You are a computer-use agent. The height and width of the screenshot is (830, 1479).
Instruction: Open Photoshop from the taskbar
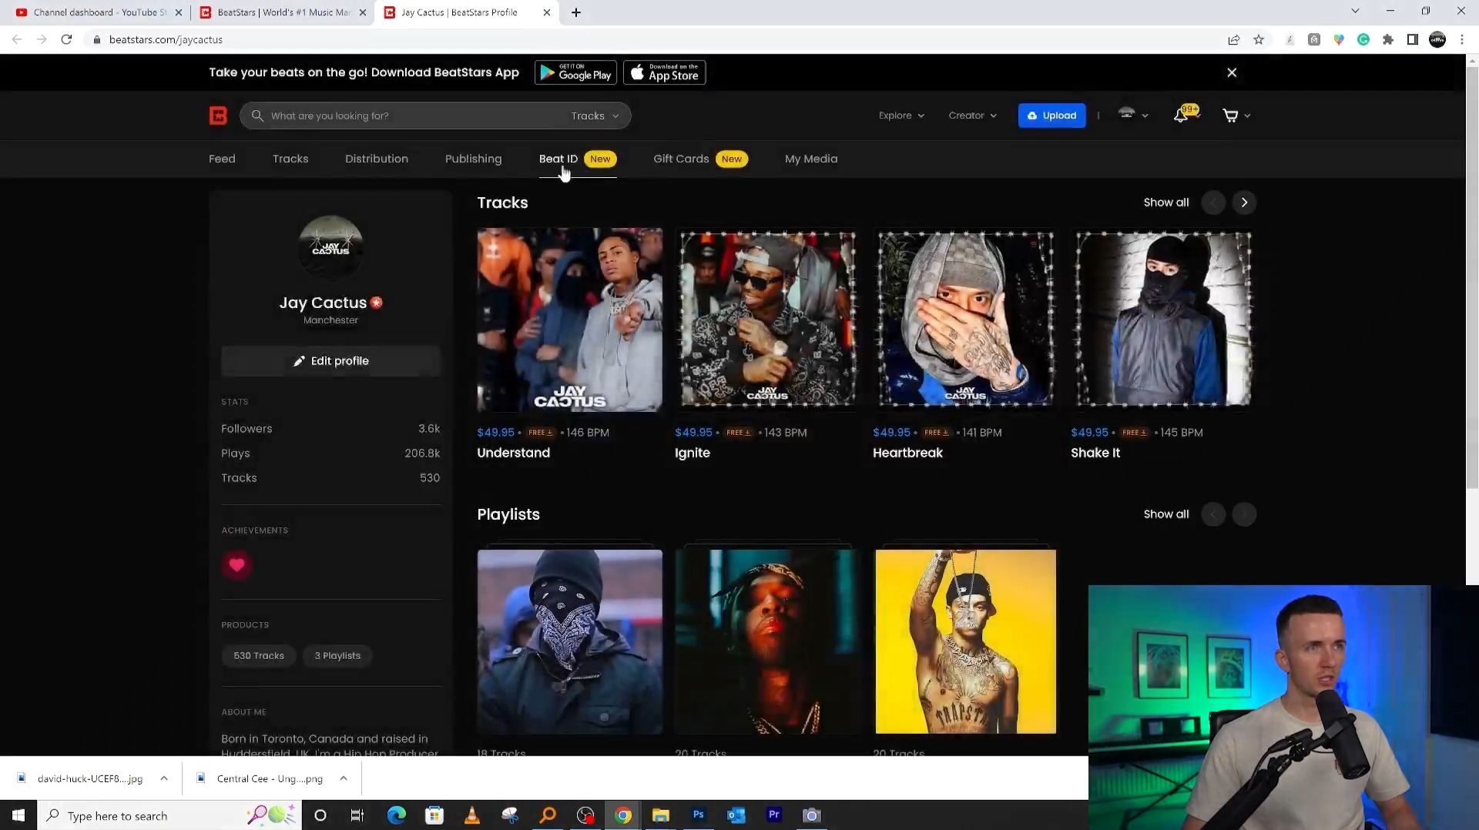click(699, 815)
